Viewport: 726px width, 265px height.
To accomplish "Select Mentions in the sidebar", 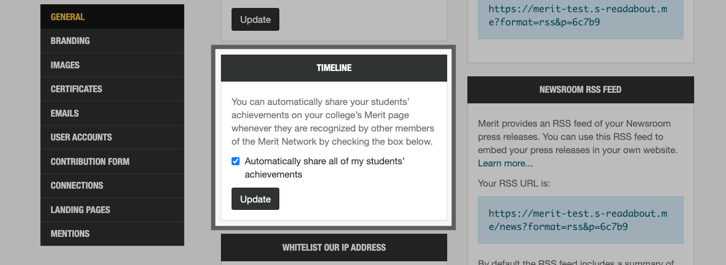I will coord(70,234).
